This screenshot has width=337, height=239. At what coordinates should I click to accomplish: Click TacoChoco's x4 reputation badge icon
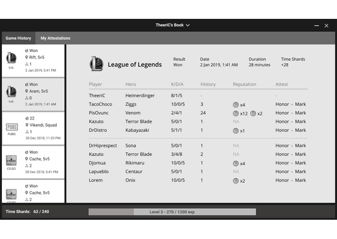[x=236, y=105]
